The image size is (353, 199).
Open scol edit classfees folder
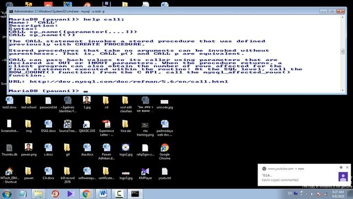pyautogui.click(x=126, y=104)
